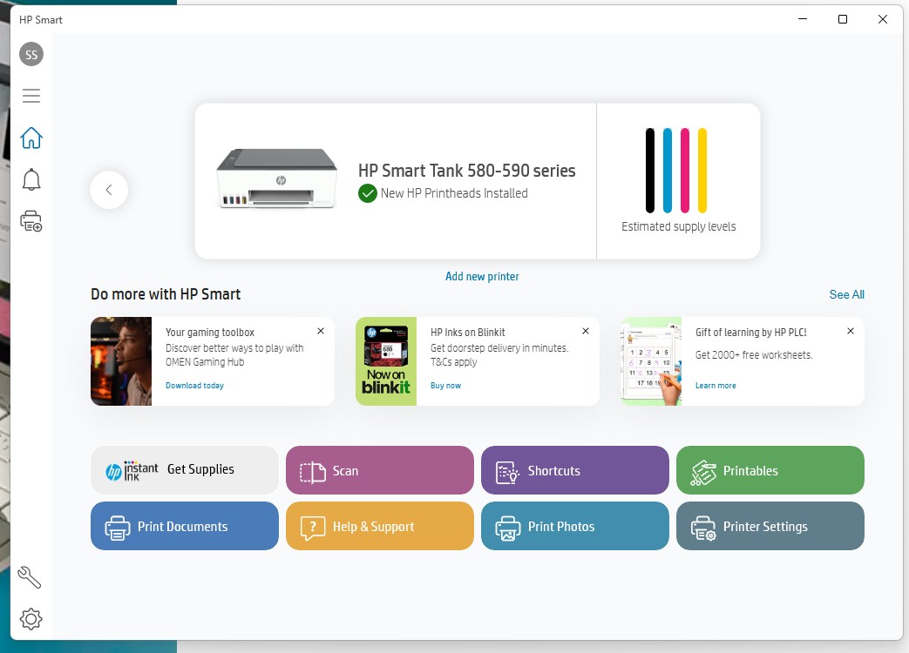Dismiss the OMEN gaming toolbox card
Screen dimensions: 909x653
tap(321, 331)
